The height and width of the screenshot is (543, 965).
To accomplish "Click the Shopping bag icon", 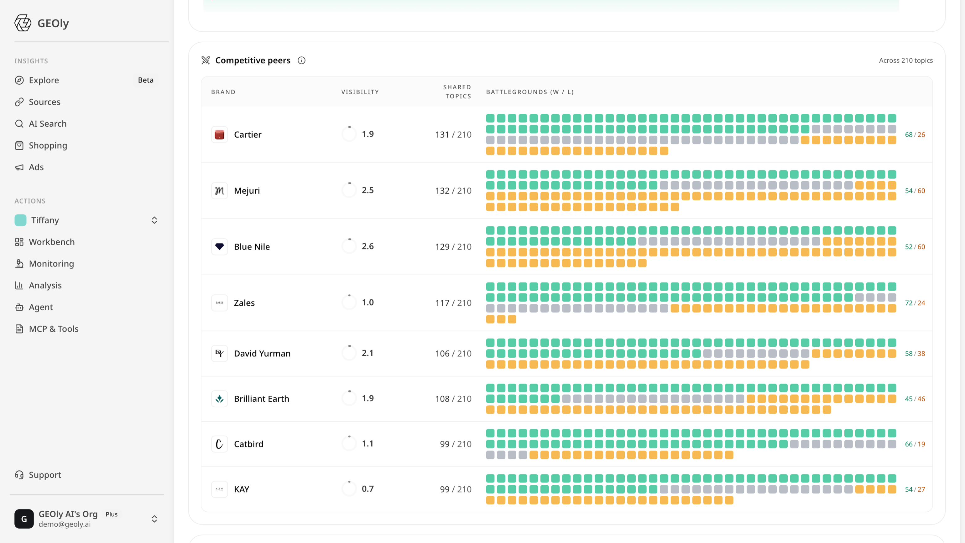I will (x=19, y=145).
